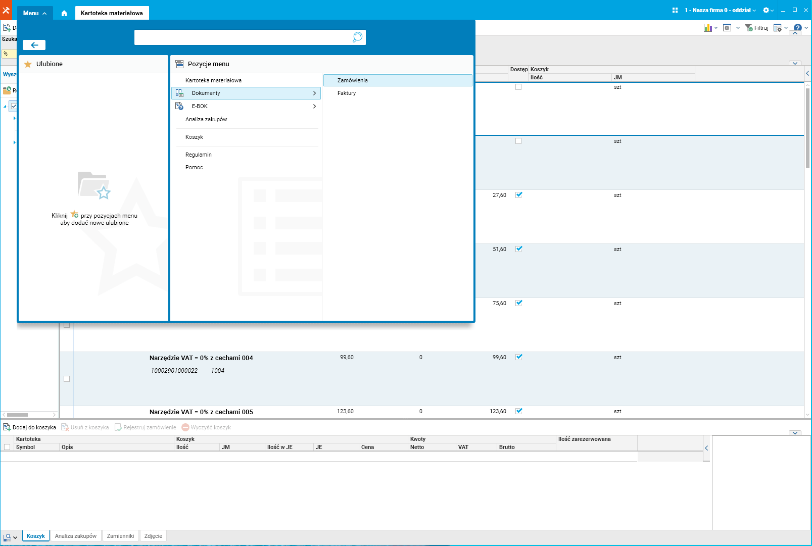
Task: Tick the select-all checkbox in the basket grid header
Action: coord(7,447)
